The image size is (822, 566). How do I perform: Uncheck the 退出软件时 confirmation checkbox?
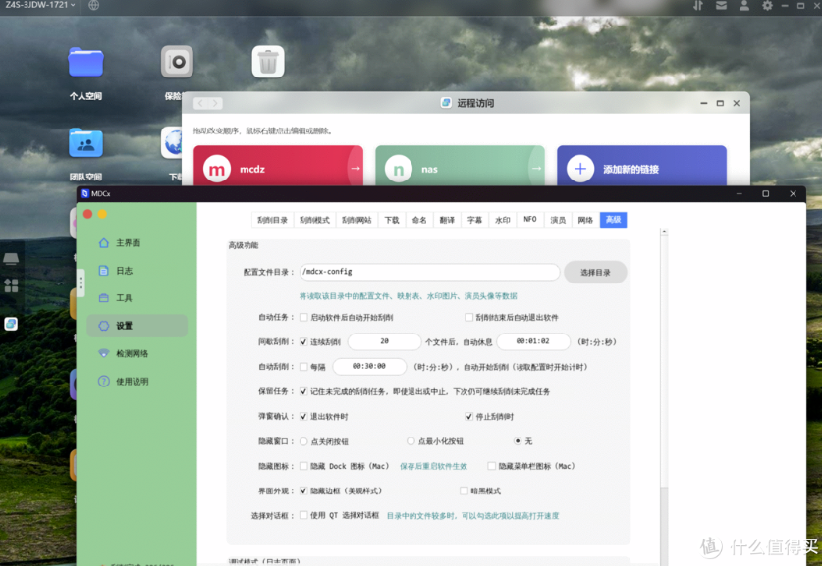303,417
